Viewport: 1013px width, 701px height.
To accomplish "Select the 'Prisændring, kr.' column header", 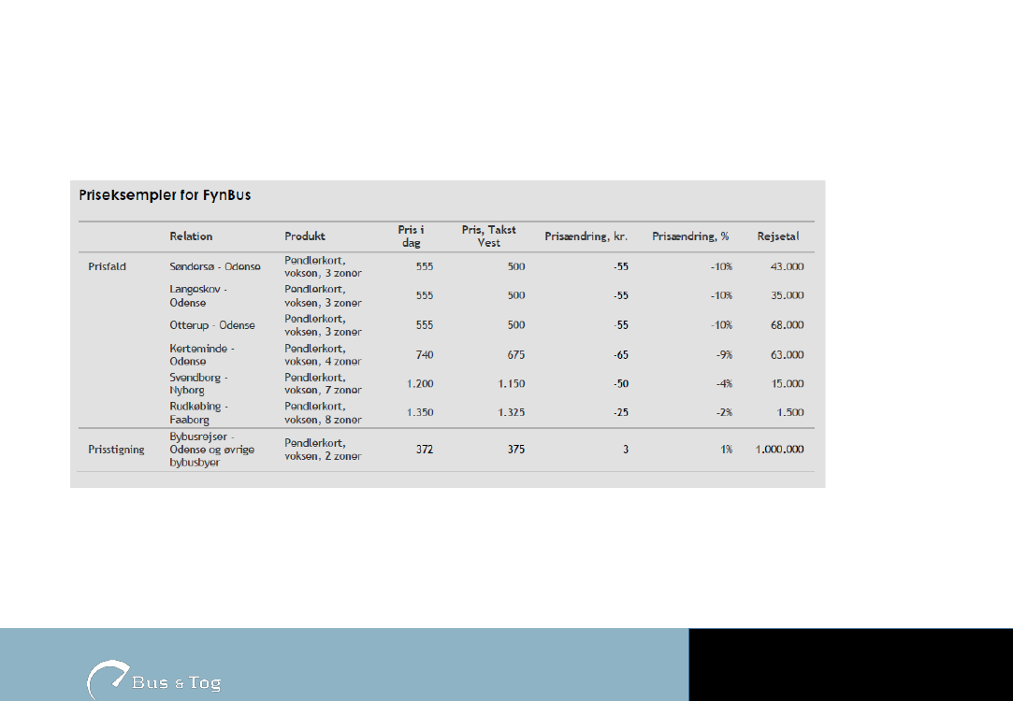I will tap(586, 236).
